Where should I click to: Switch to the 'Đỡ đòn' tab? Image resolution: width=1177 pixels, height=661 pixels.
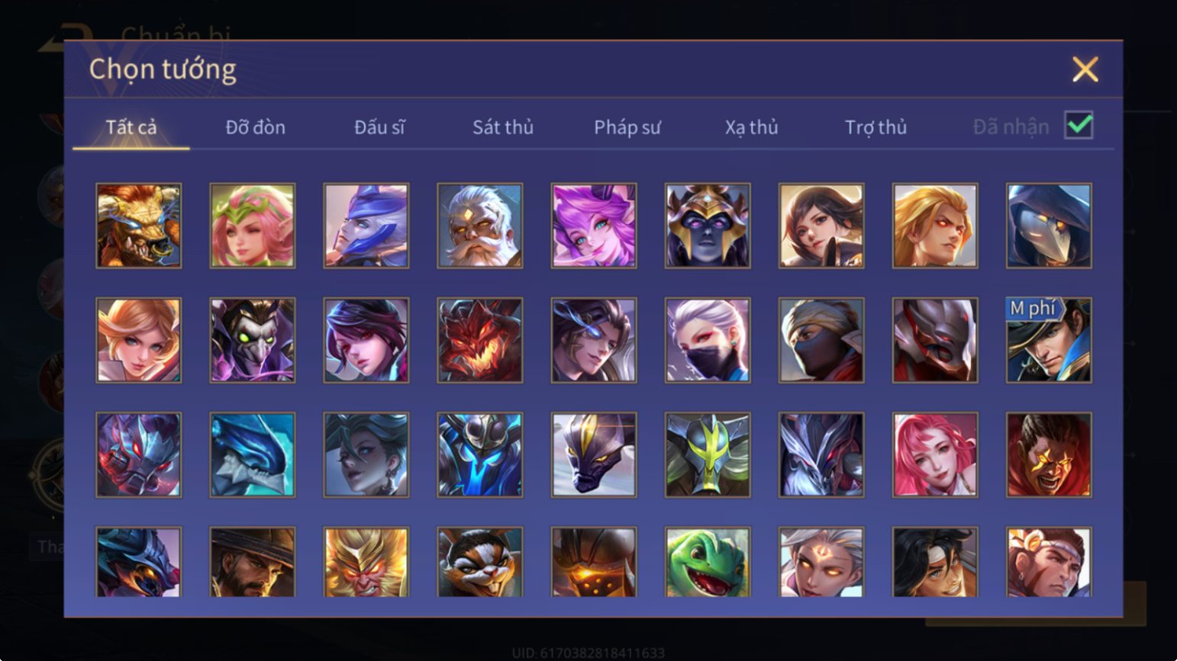tap(255, 127)
